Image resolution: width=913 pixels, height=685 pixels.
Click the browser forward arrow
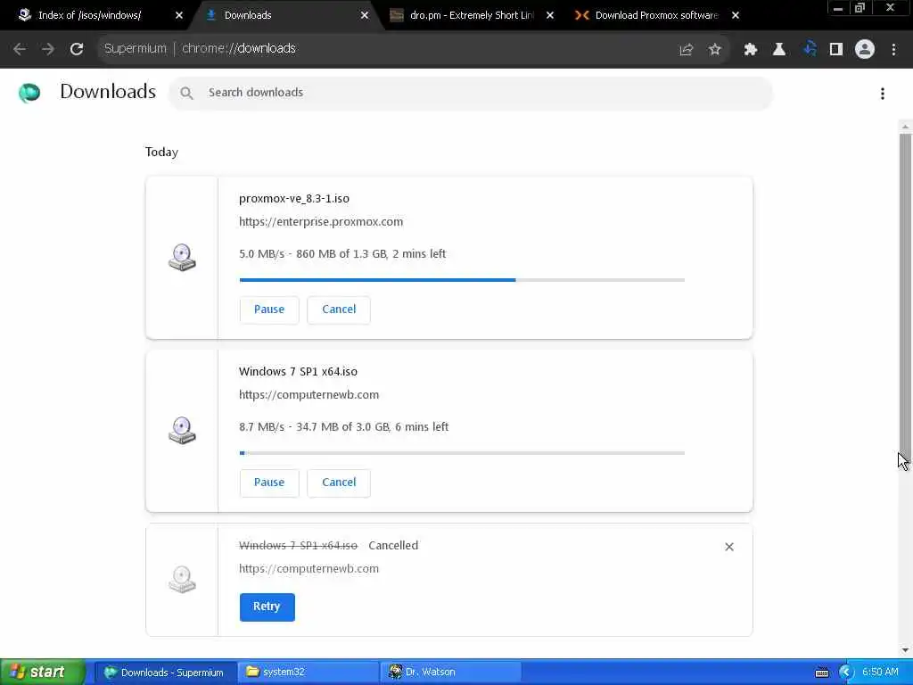click(48, 49)
